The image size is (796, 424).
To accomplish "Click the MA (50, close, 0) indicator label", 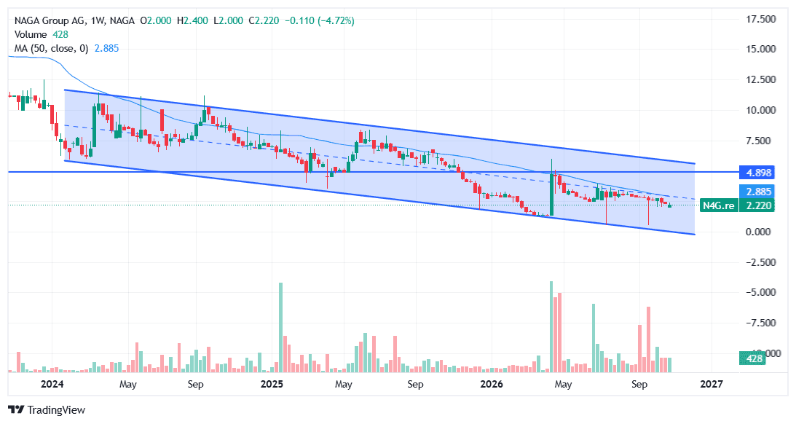I will 66,49.
